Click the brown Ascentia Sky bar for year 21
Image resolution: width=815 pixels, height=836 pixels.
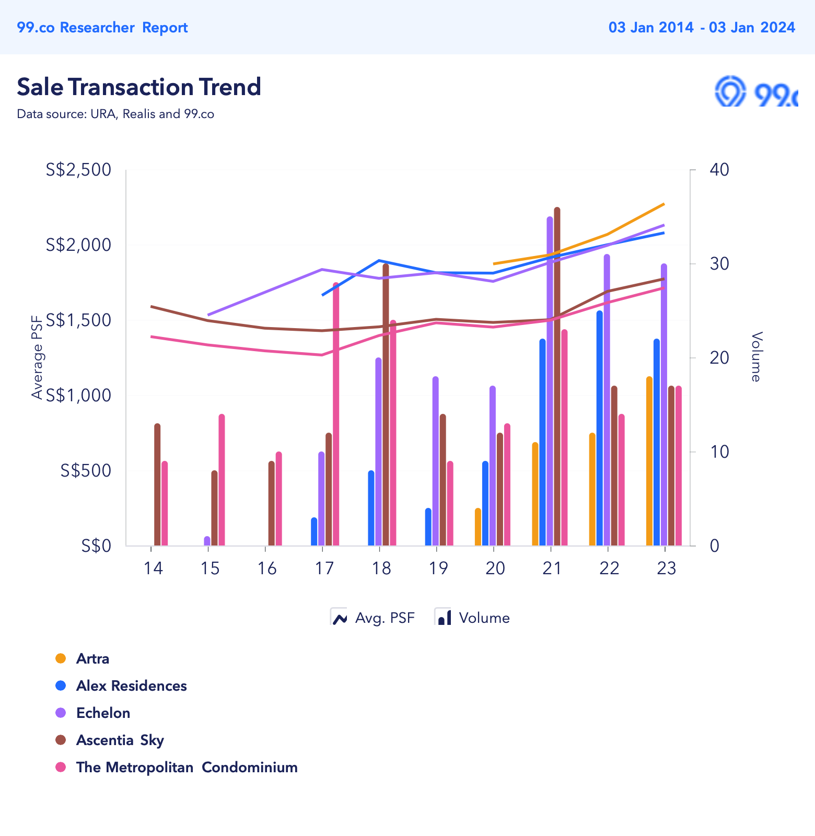(x=557, y=377)
